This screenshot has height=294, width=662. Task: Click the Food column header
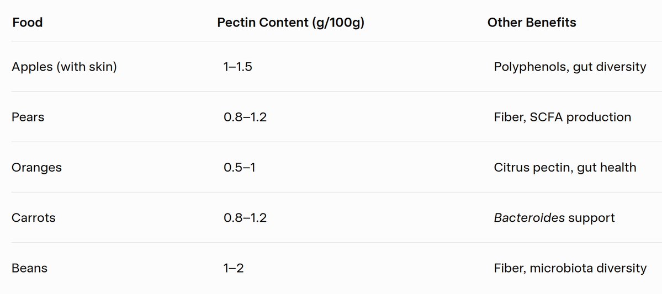28,23
